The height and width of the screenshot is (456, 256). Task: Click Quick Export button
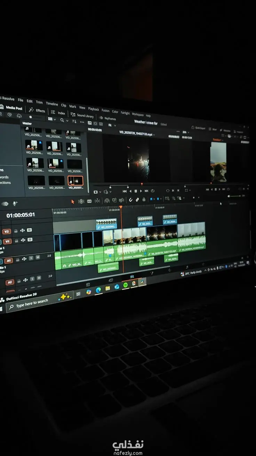tap(198, 128)
